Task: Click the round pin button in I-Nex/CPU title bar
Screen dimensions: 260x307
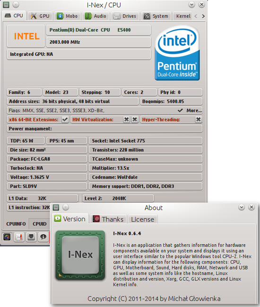Action: [x=16, y=5]
